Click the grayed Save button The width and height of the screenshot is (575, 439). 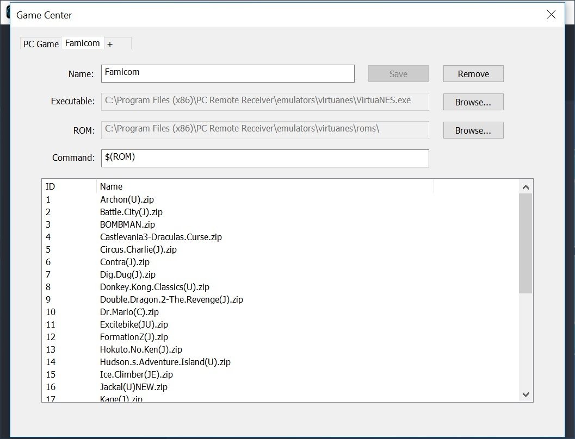[398, 73]
